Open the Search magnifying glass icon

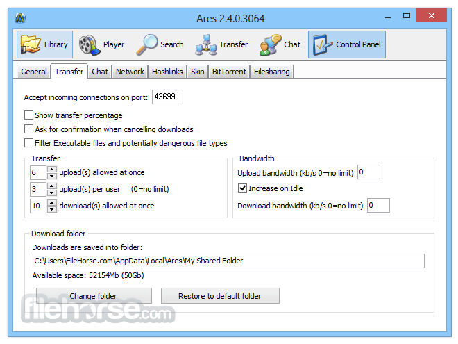point(147,44)
